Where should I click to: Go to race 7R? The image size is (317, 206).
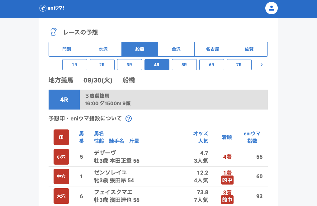(x=239, y=65)
